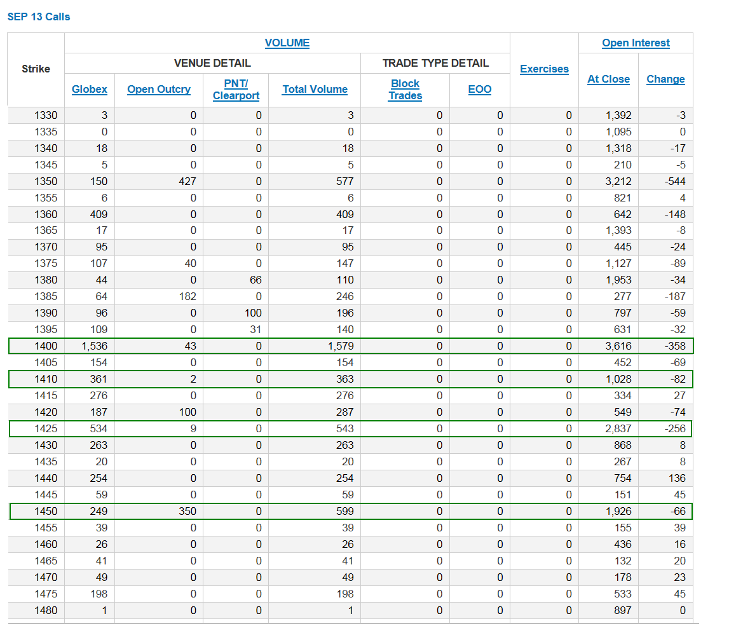Click the SEP 13 Calls heading

39,17
